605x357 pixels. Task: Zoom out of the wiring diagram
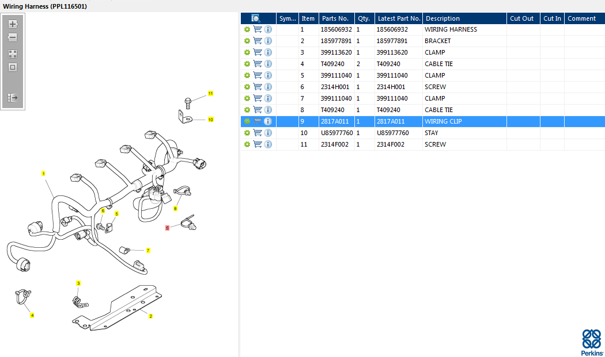point(13,37)
